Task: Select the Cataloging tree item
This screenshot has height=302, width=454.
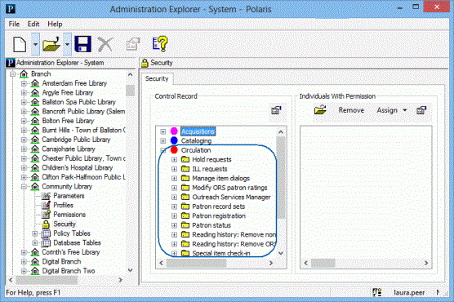Action: click(x=196, y=140)
